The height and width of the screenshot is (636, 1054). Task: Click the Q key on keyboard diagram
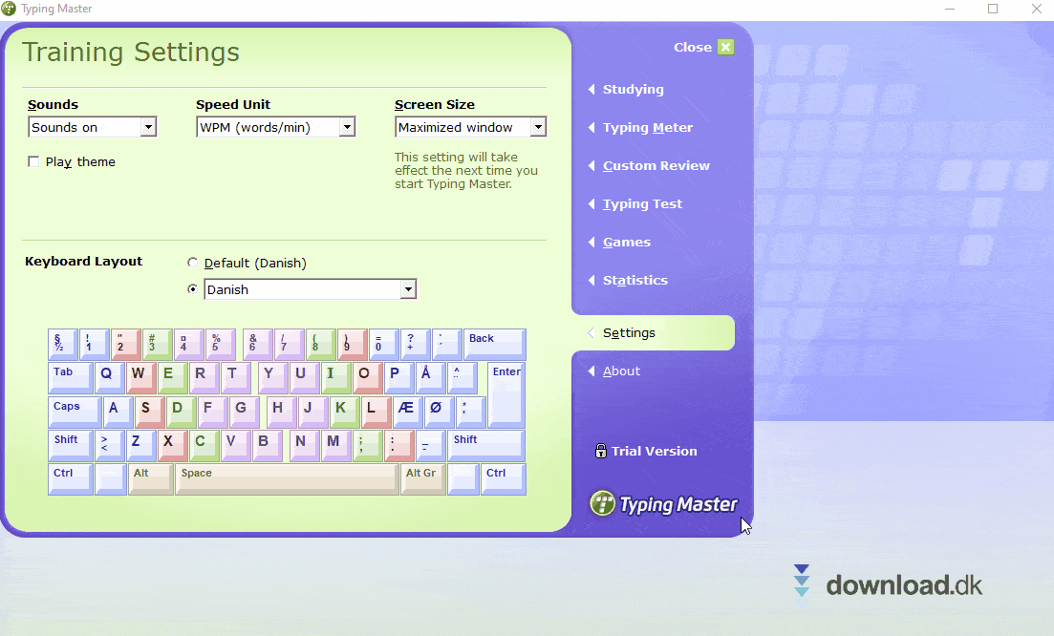(110, 377)
